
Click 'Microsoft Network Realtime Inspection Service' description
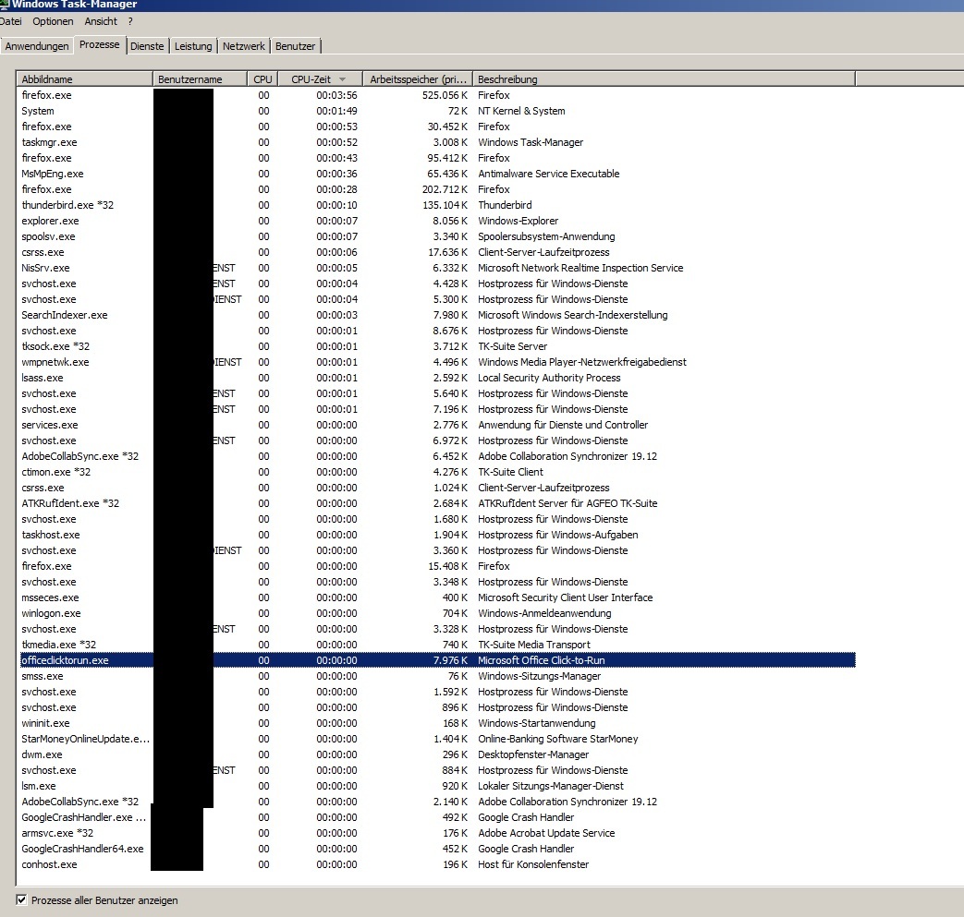point(580,268)
